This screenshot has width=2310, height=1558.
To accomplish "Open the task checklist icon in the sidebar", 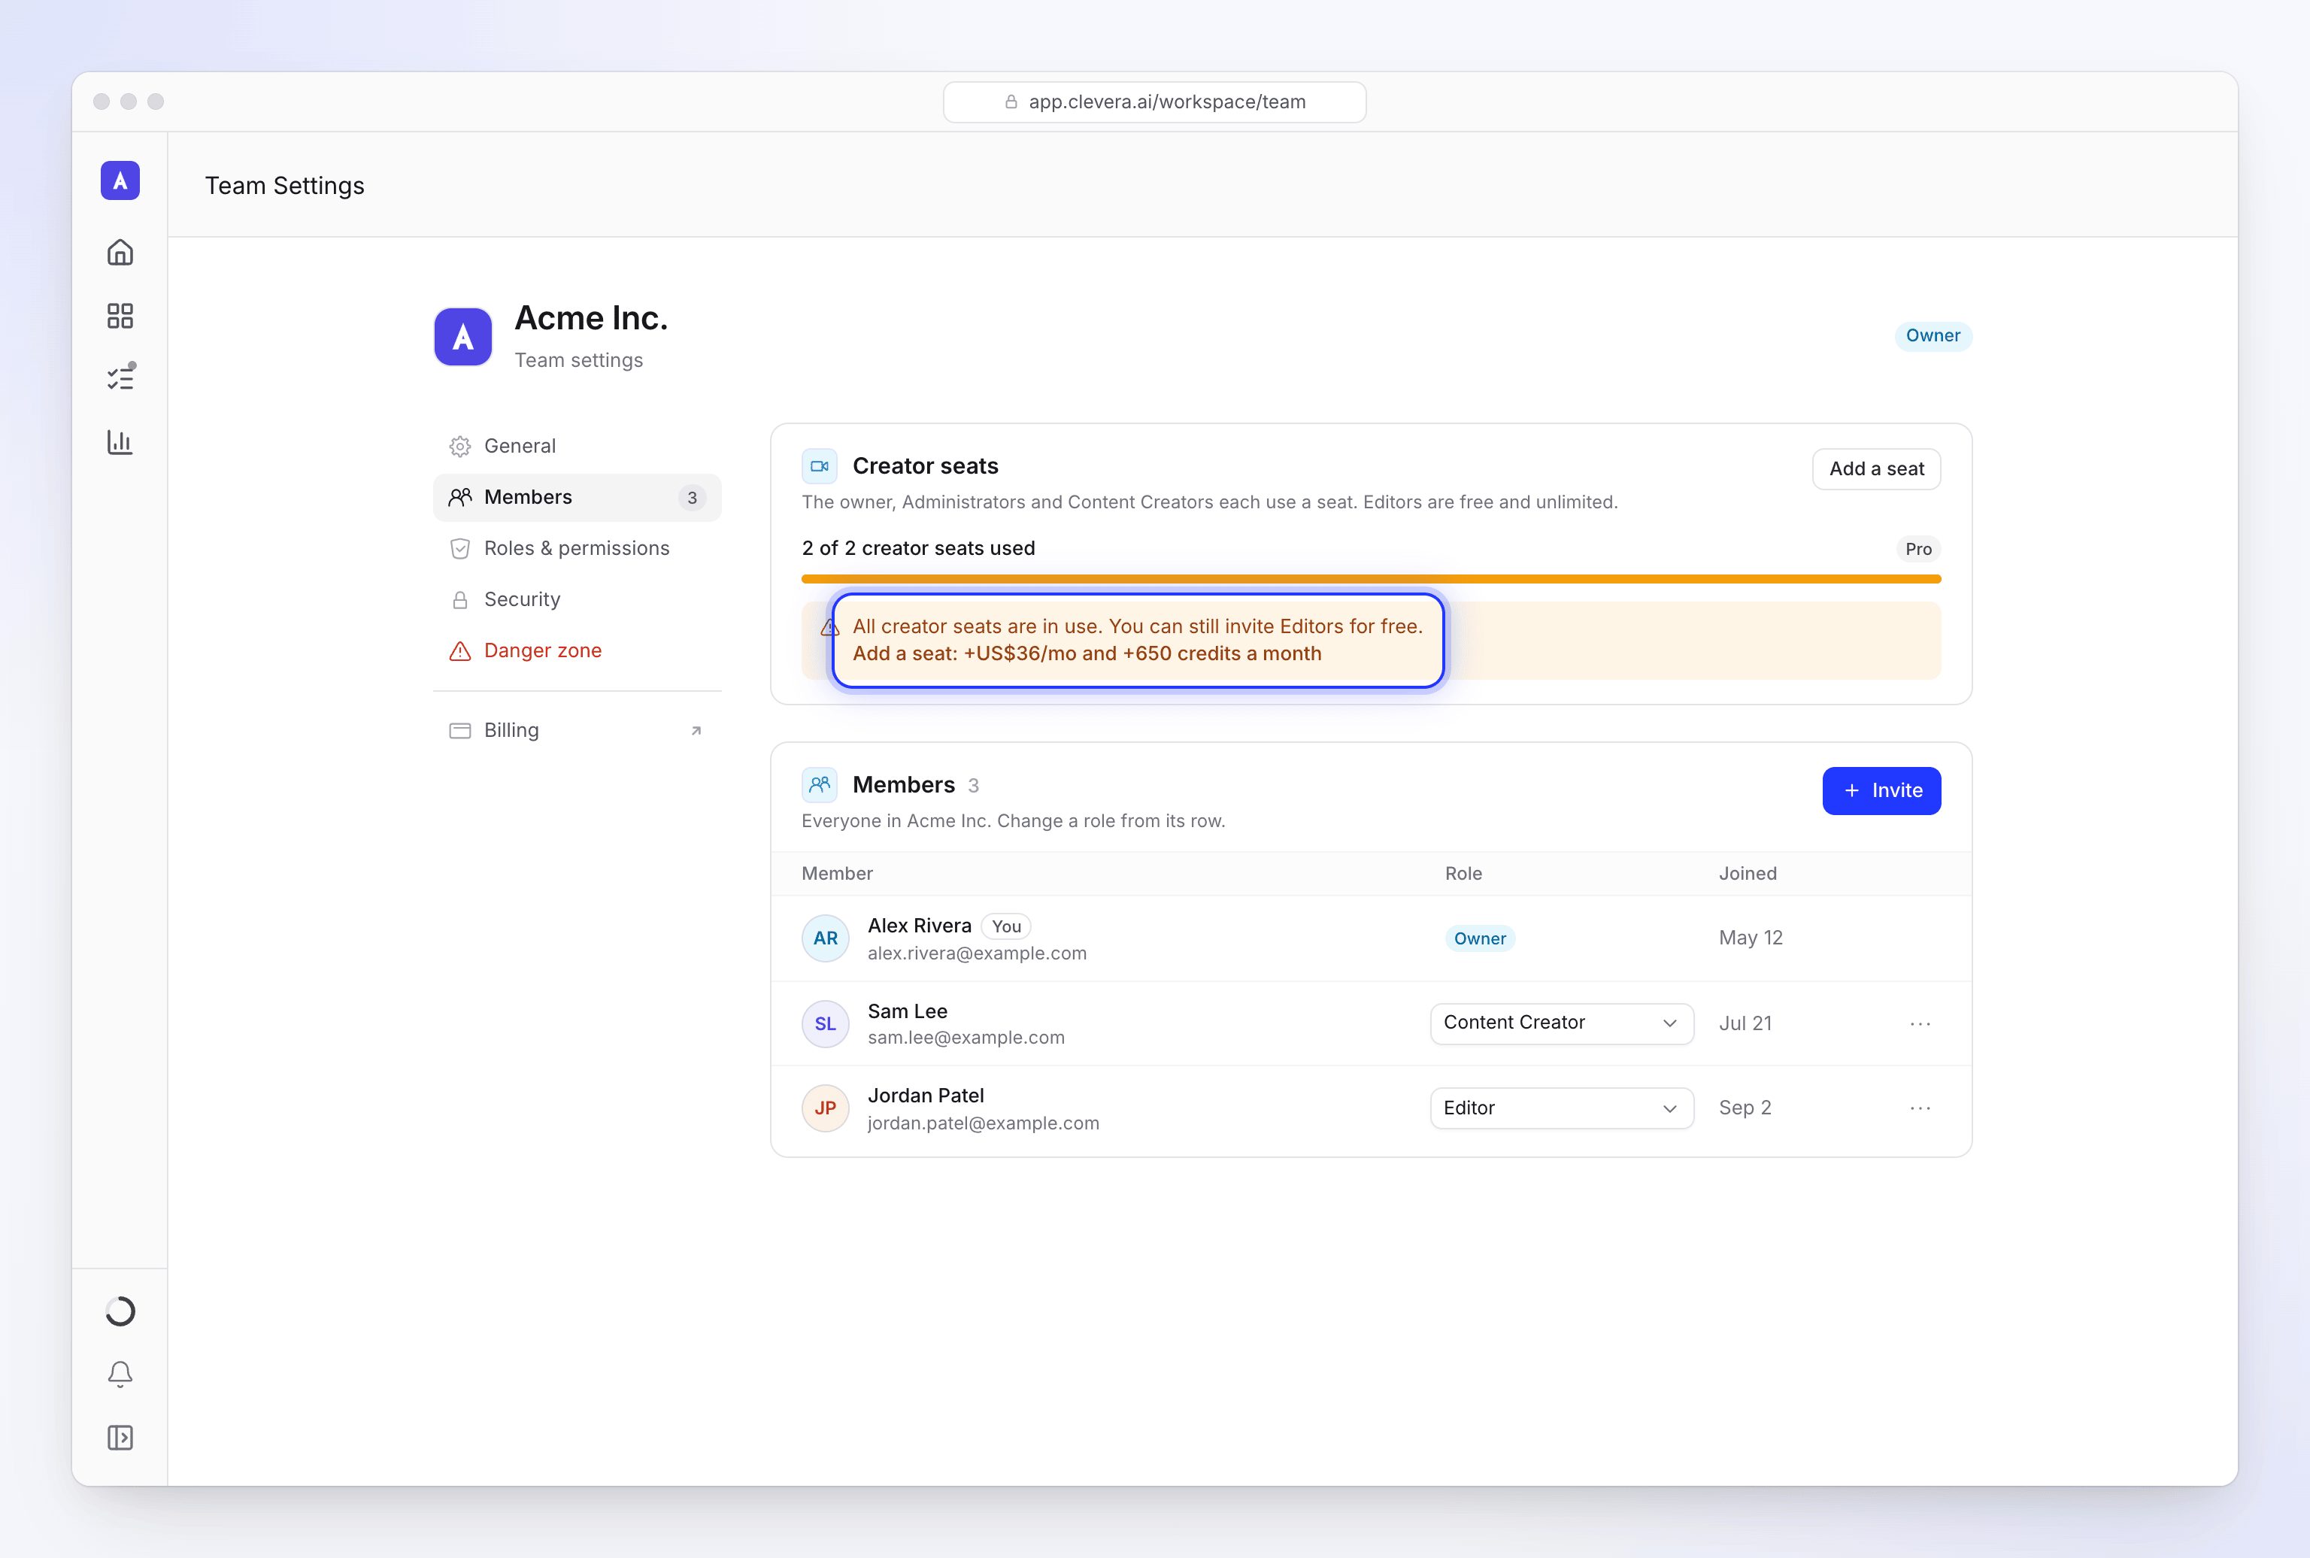I will (x=120, y=377).
